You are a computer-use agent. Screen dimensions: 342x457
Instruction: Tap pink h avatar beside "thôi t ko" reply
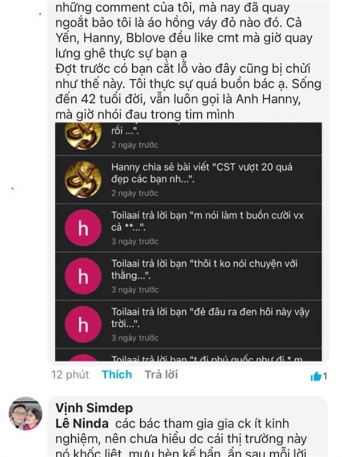coord(83,276)
